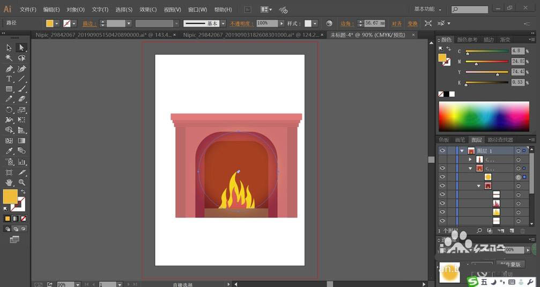Screen dimensions: 540x287
Task: Select the Direct Selection tool
Action: pyautogui.click(x=21, y=48)
